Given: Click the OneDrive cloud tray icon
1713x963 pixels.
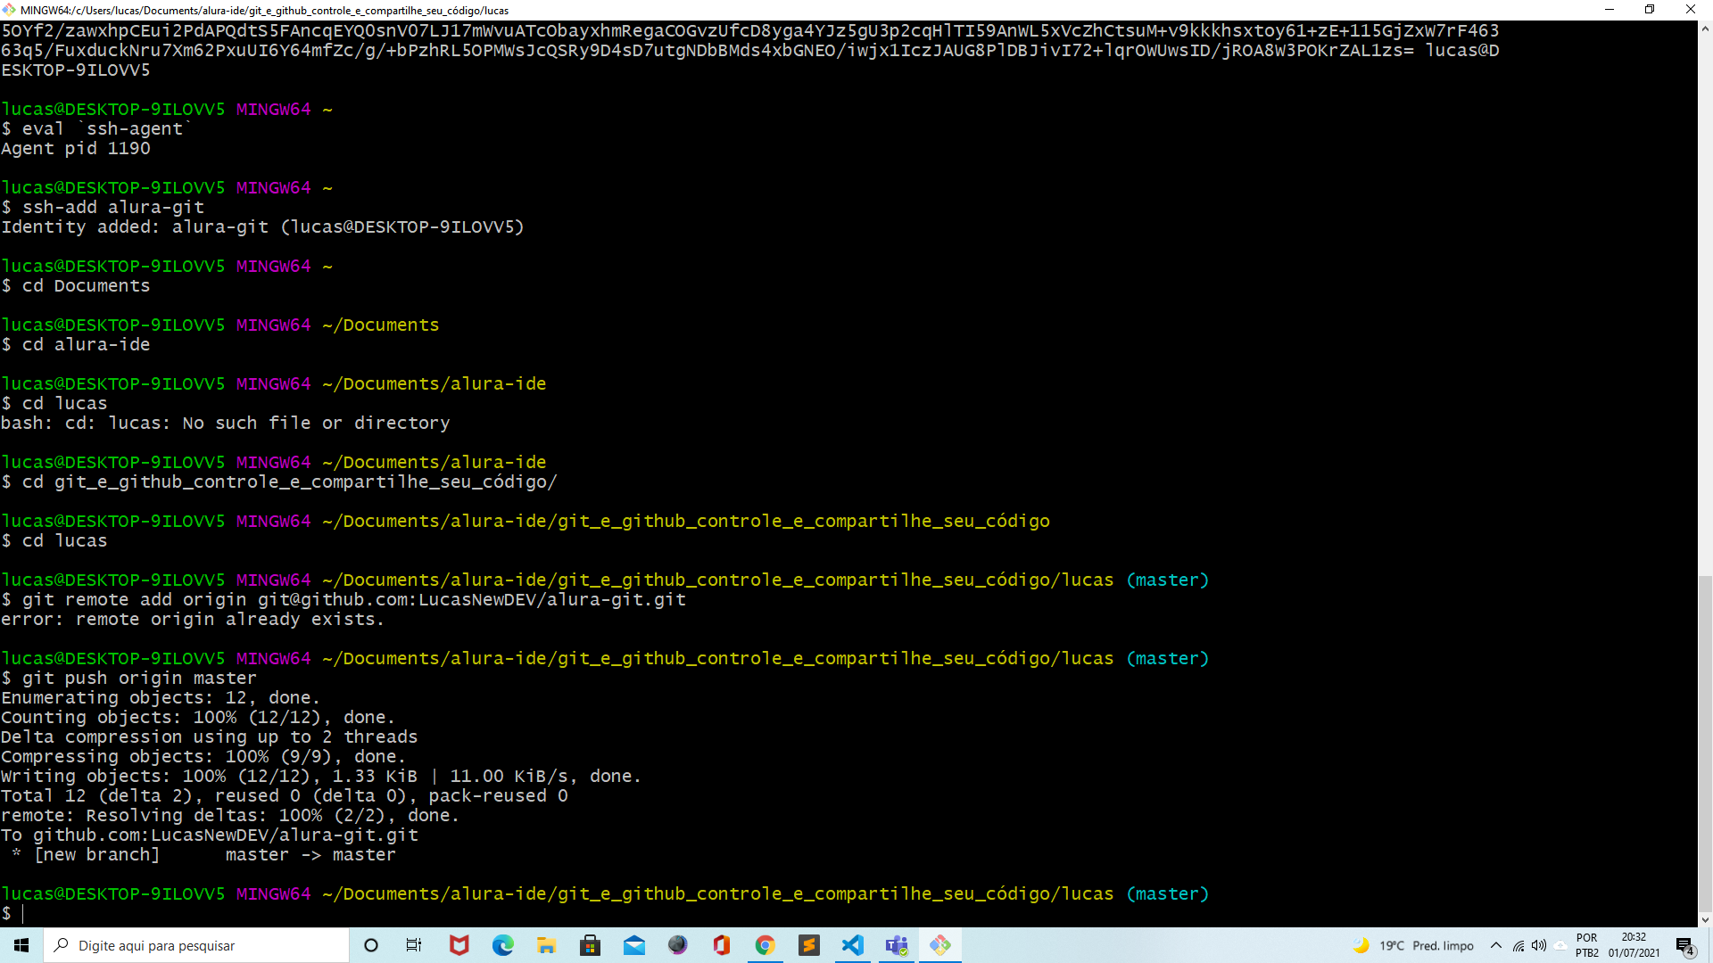Looking at the screenshot, I should click(x=1560, y=945).
